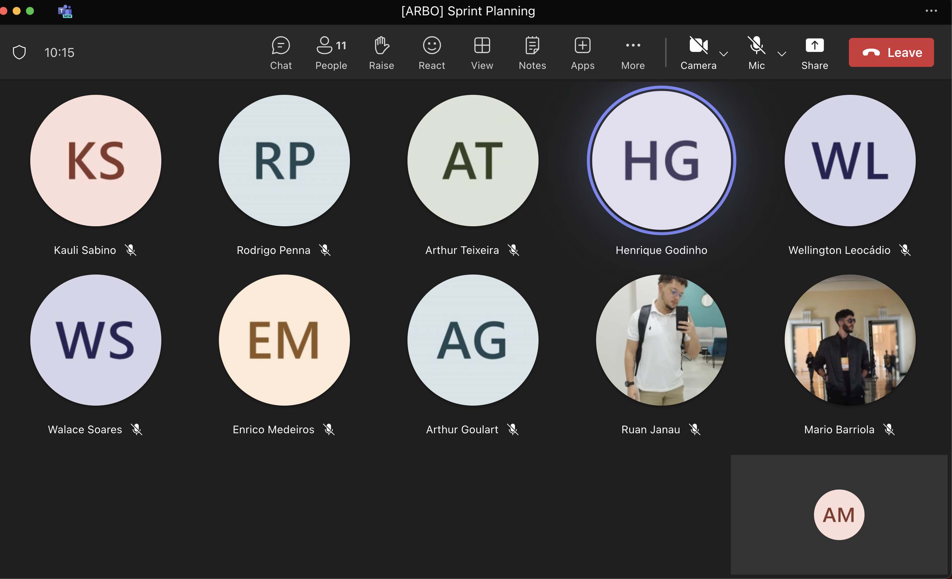This screenshot has height=579, width=952.
Task: Open window options ellipsis in title bar
Action: point(931,11)
